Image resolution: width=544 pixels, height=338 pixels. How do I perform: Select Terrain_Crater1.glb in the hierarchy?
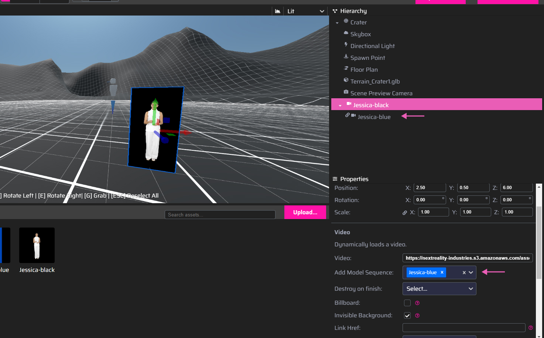(x=375, y=82)
